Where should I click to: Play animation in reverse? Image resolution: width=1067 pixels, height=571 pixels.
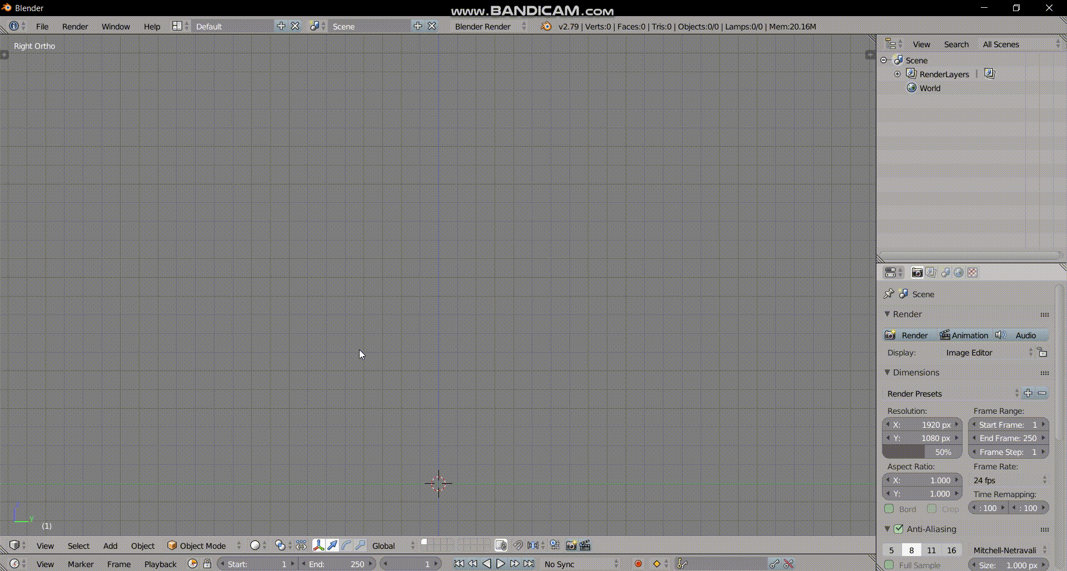coord(487,564)
